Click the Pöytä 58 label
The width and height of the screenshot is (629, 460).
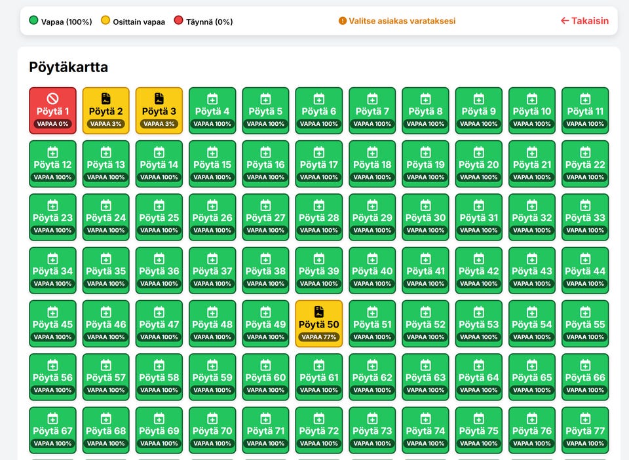tap(159, 377)
